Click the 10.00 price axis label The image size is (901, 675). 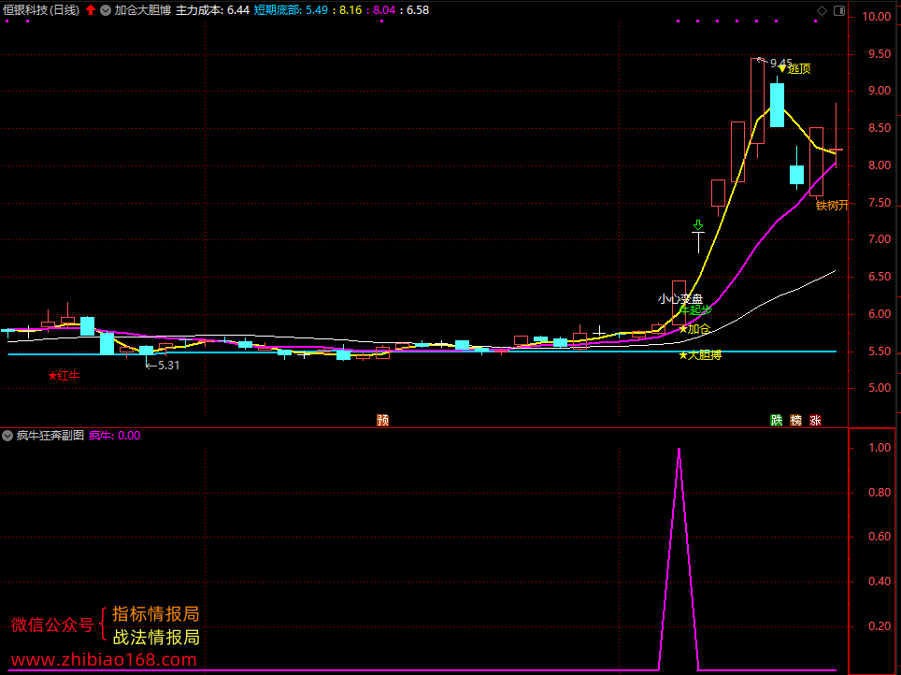tap(877, 17)
